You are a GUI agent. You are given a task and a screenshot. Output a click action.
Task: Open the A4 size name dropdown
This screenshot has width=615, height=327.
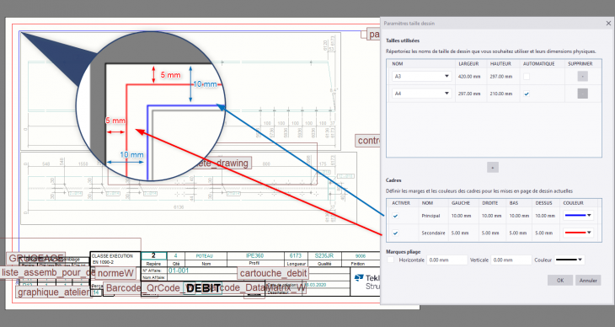421,94
